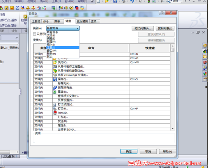Click the color wheel toolbar icon
This screenshot has width=208, height=168.
pos(82,8)
